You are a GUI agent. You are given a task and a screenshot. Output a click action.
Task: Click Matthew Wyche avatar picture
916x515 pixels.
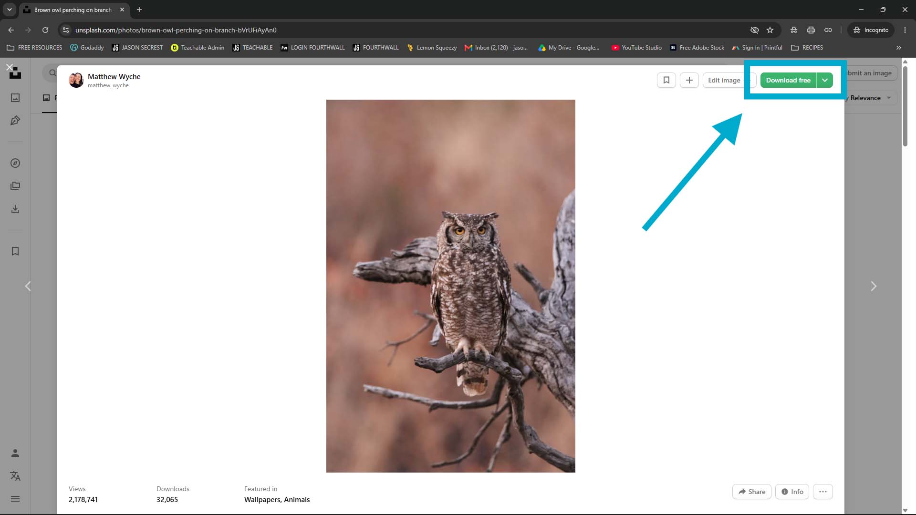76,80
